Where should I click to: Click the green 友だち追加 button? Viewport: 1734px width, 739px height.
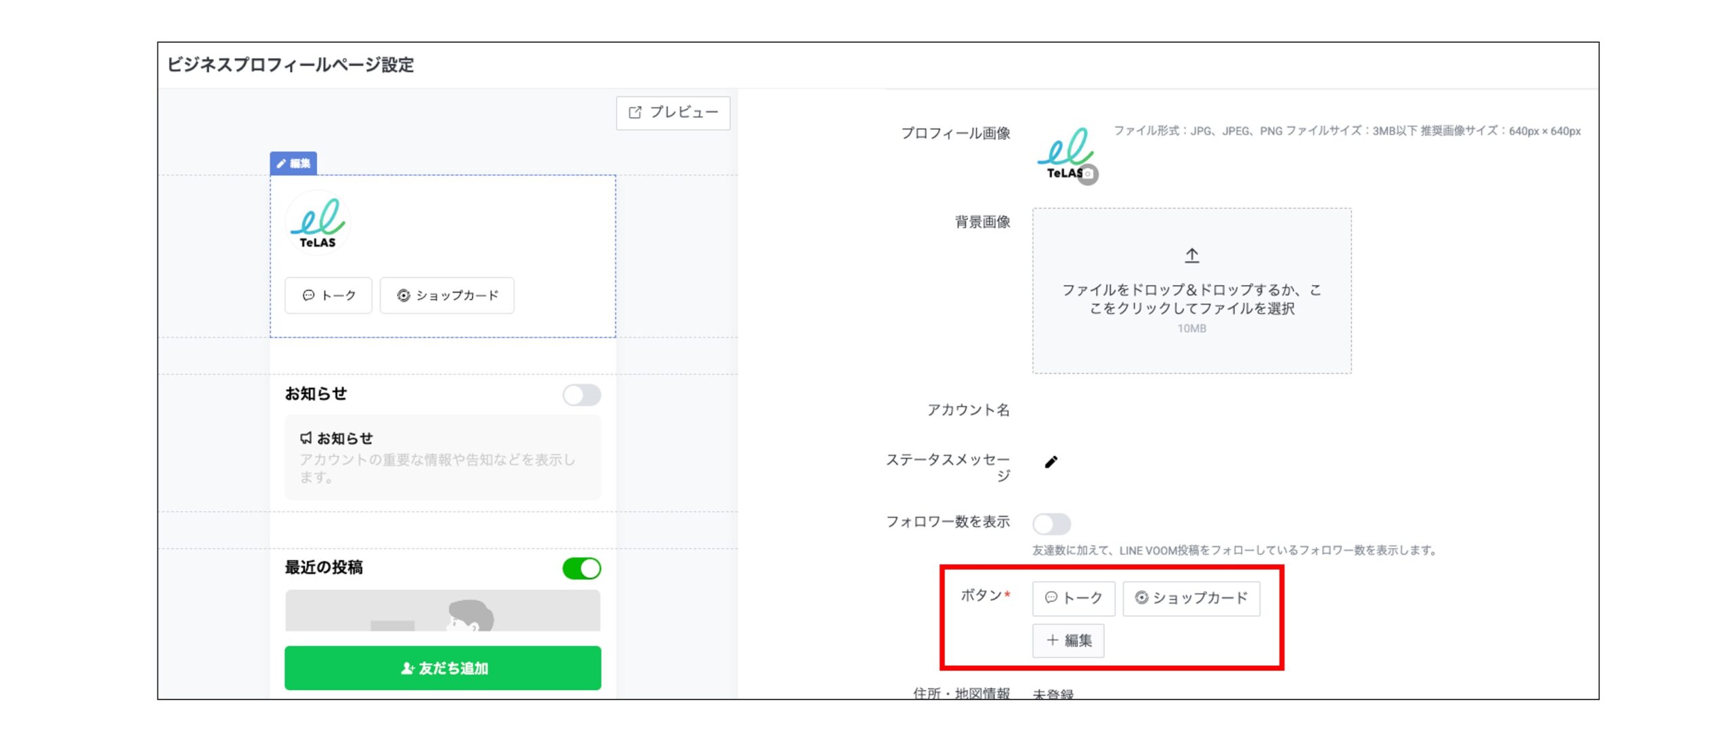[442, 669]
